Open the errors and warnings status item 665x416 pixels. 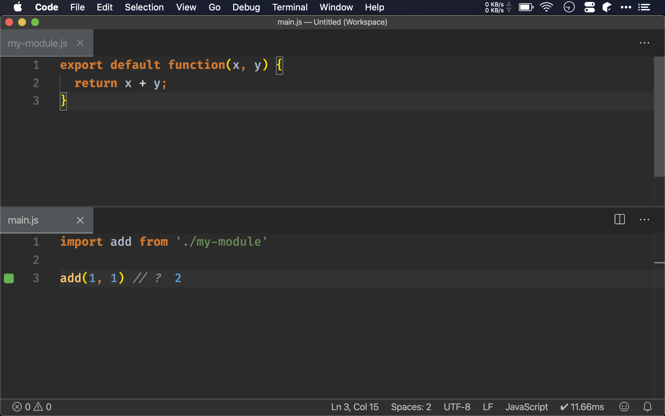coord(32,407)
